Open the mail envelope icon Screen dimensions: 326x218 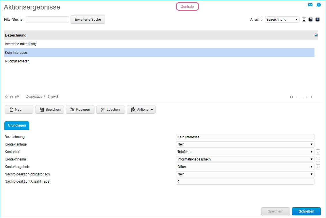click(310, 5)
